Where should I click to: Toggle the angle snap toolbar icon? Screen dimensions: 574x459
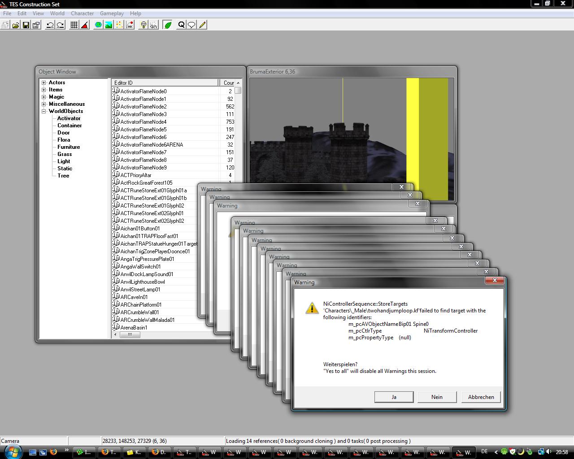click(x=85, y=25)
